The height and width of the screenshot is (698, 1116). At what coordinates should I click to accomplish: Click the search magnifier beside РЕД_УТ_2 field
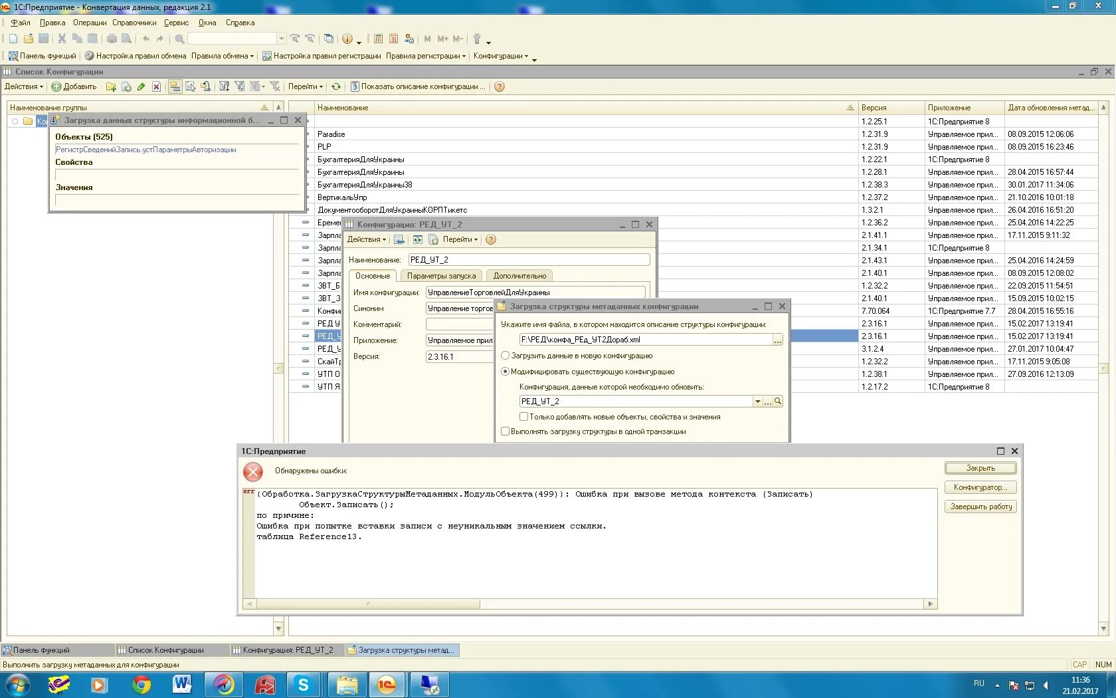click(778, 402)
